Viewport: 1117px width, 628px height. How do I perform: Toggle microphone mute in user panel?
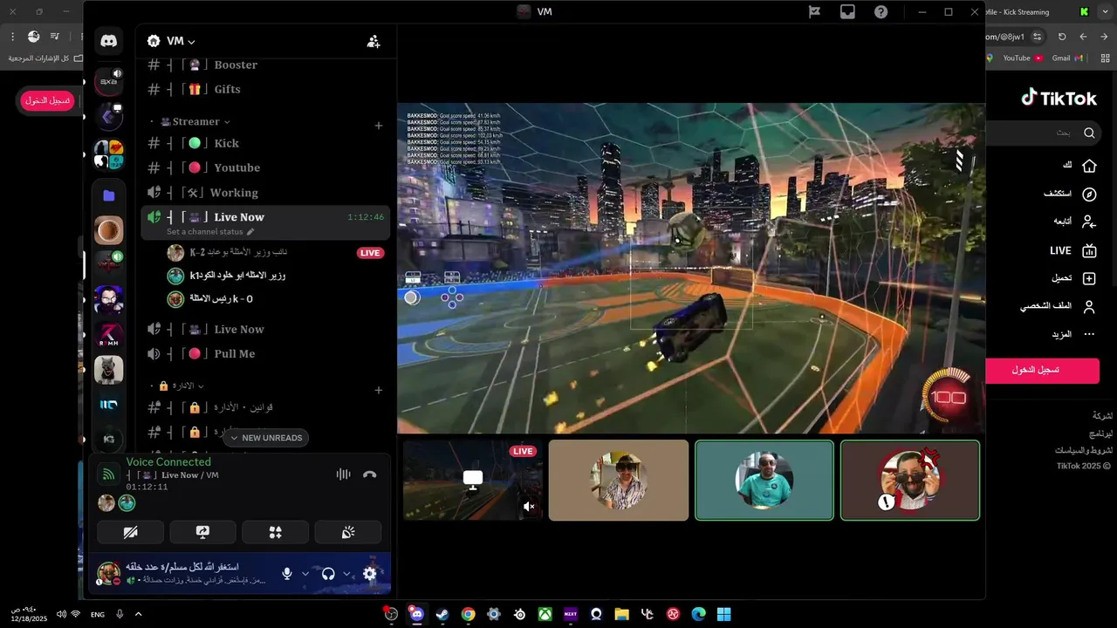pyautogui.click(x=287, y=574)
